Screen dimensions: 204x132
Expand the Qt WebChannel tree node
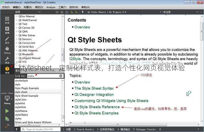pos(16,20)
